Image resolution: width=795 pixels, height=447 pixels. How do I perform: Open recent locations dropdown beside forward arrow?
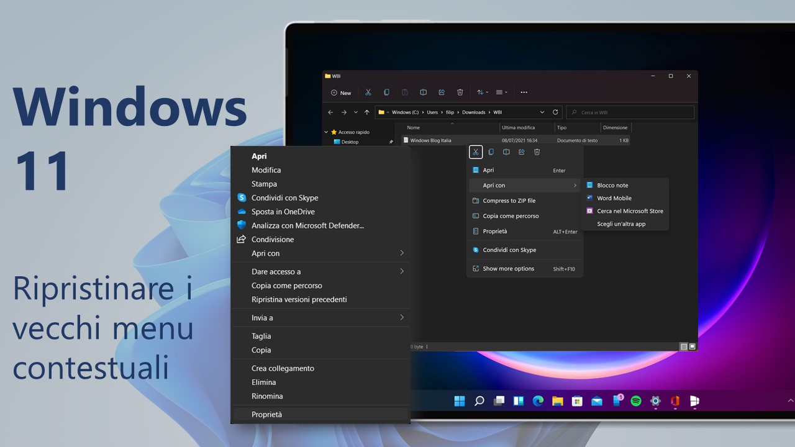point(356,112)
